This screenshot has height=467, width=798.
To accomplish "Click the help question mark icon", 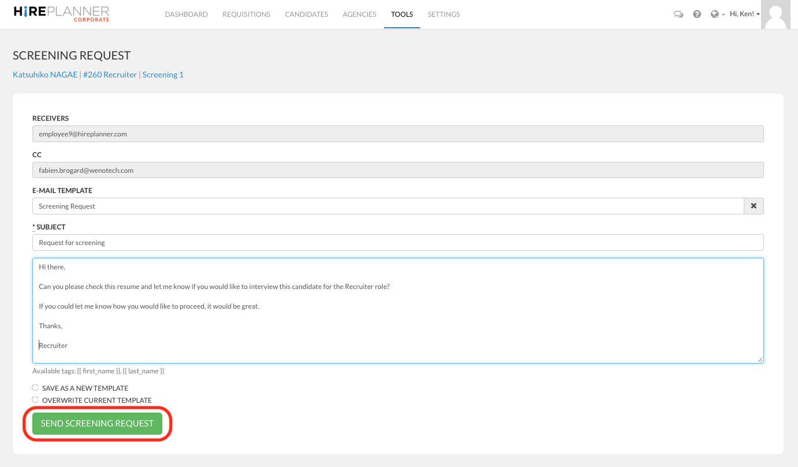I will point(697,14).
